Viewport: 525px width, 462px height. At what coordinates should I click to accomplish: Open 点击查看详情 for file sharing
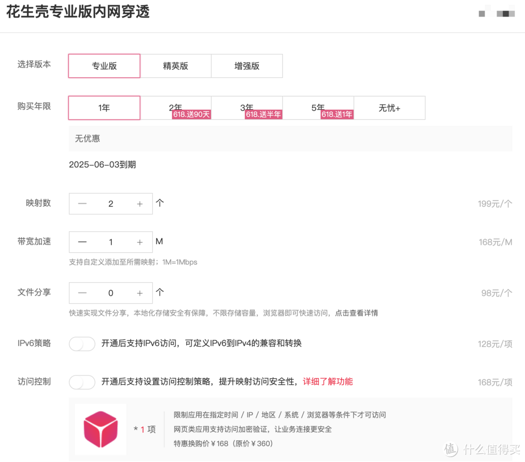(357, 313)
